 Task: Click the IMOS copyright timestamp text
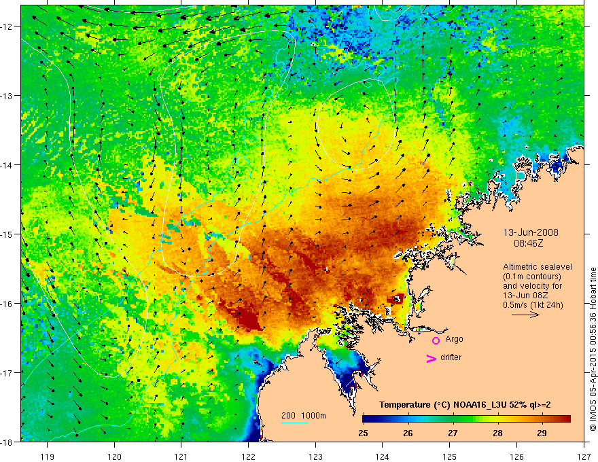(593, 349)
